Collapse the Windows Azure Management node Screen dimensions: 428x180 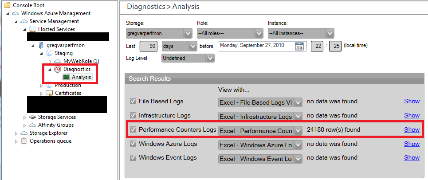point(8,14)
